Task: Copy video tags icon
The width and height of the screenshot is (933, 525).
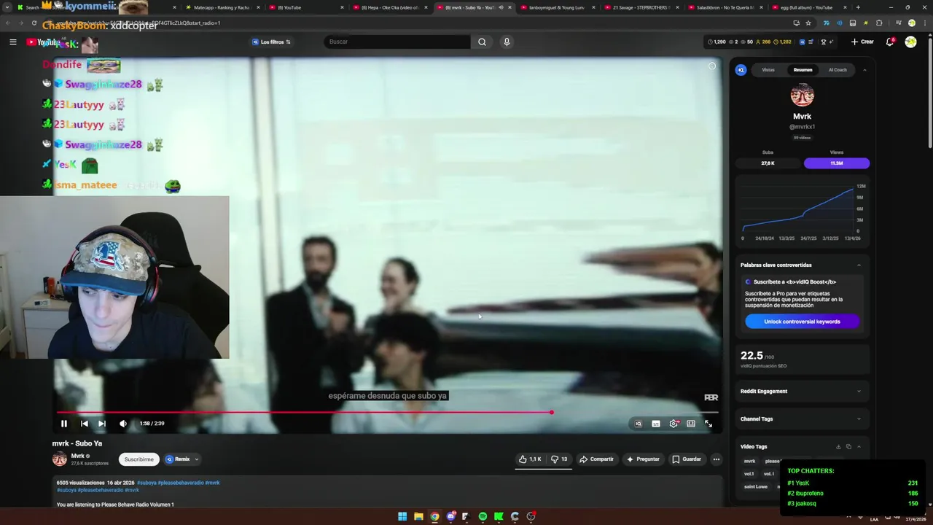Action: pyautogui.click(x=848, y=446)
